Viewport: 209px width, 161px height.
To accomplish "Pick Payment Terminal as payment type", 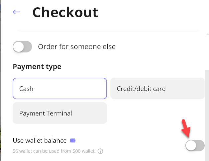I will (60, 113).
